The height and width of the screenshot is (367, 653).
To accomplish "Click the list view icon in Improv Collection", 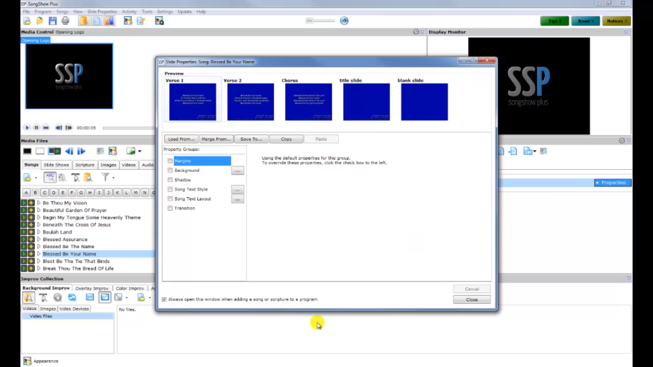I will click(x=90, y=297).
